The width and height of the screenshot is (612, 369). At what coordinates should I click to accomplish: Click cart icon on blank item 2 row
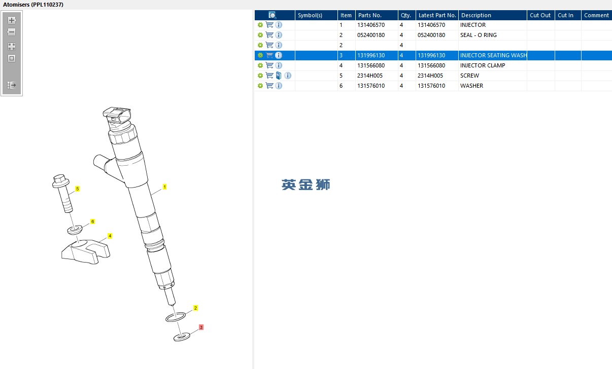(x=269, y=45)
